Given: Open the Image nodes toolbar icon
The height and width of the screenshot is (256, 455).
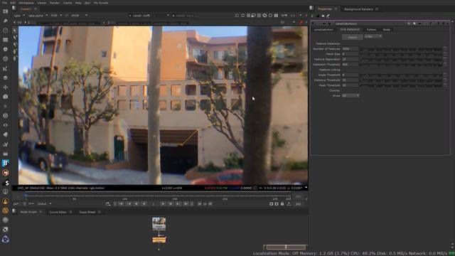Looking at the screenshot, I should point(5,11).
